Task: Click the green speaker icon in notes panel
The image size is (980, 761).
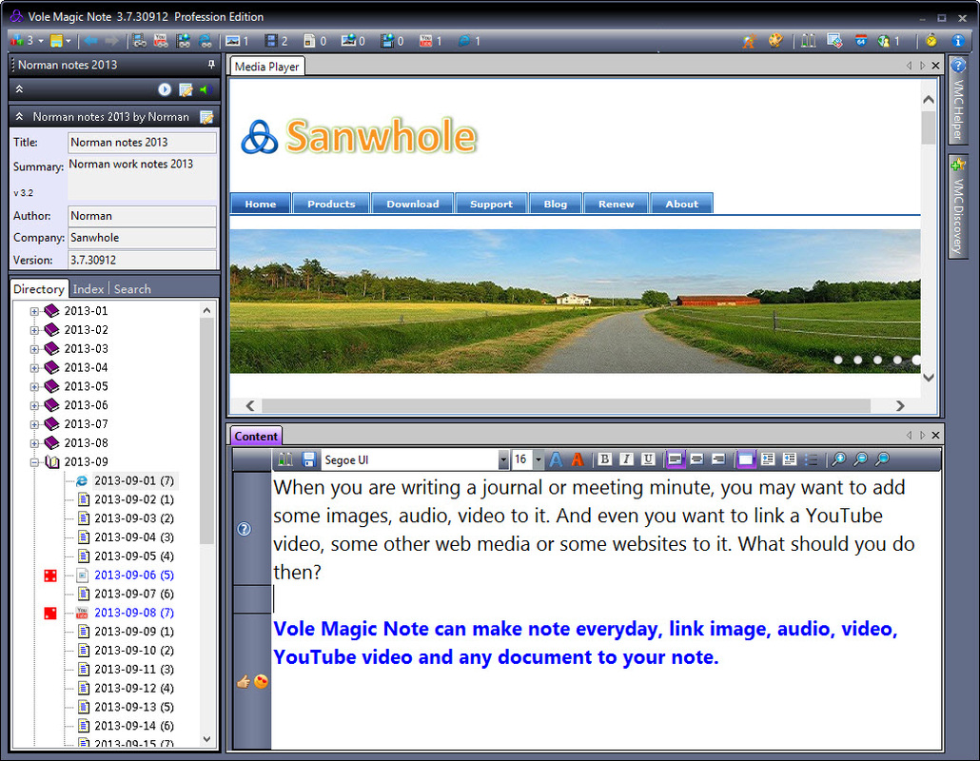Action: [x=205, y=89]
